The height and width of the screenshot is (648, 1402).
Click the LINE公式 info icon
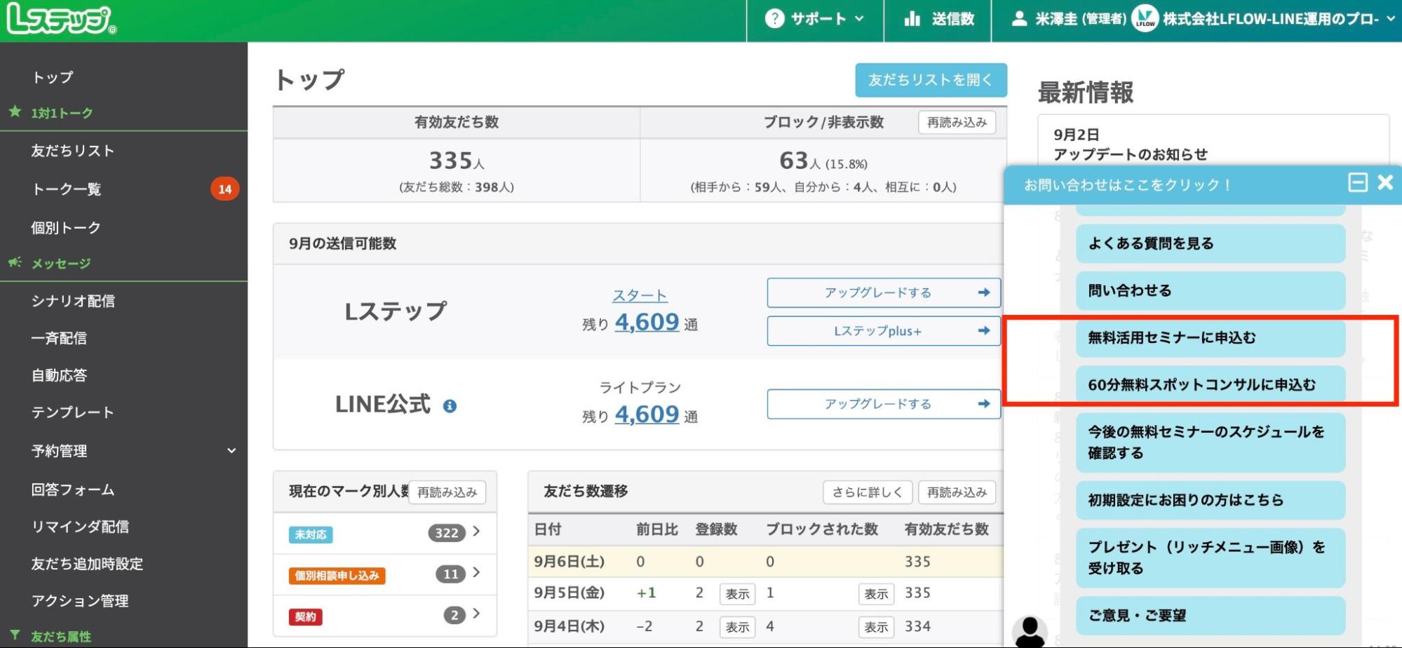450,406
